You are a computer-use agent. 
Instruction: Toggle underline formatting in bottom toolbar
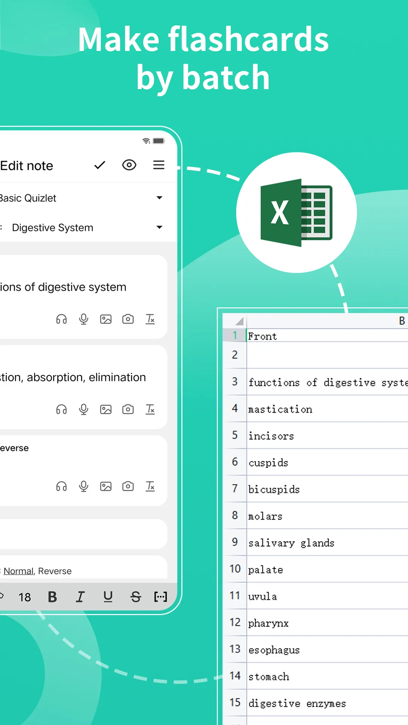coord(108,597)
